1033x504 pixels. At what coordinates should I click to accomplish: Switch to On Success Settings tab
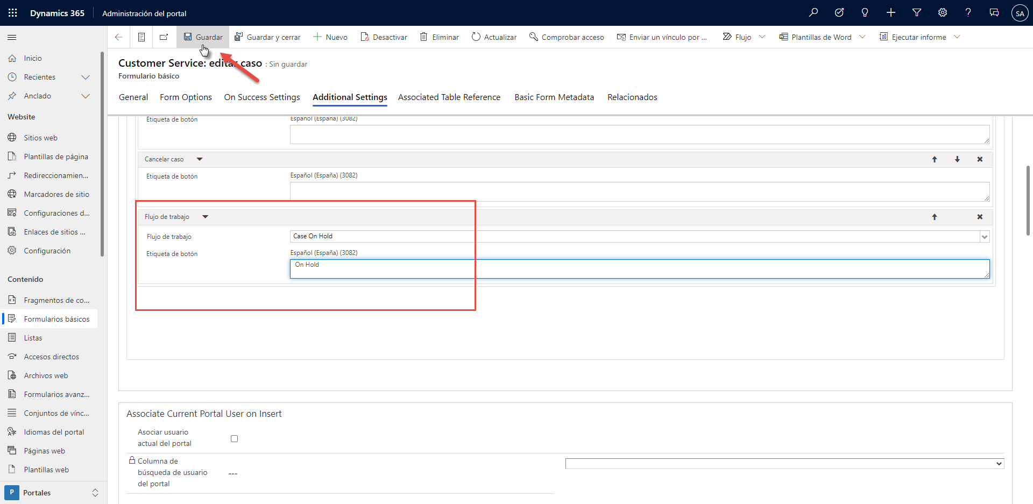pos(262,97)
